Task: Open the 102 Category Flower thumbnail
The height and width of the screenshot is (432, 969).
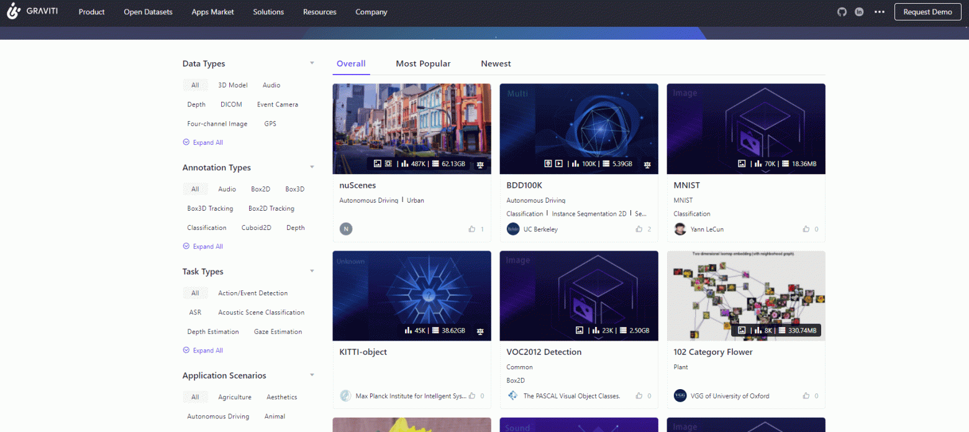Action: (x=746, y=296)
